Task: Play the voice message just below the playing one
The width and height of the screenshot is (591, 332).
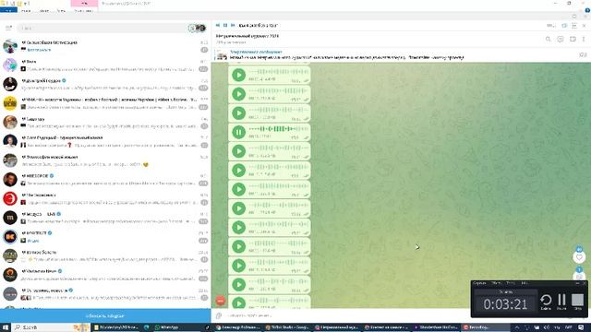Action: tap(238, 151)
